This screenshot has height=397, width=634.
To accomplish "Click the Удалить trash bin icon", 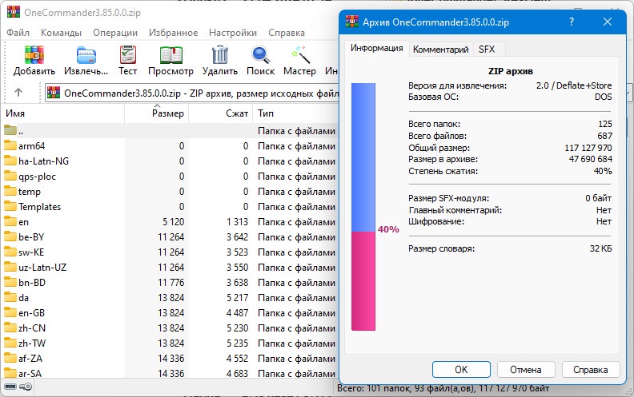I will click(220, 55).
